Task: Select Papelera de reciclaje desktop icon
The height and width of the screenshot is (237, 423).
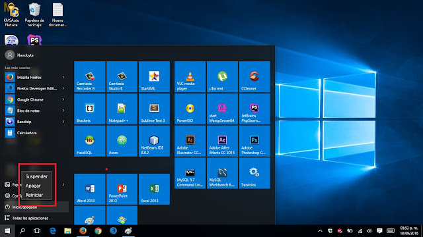Action: 34,15
